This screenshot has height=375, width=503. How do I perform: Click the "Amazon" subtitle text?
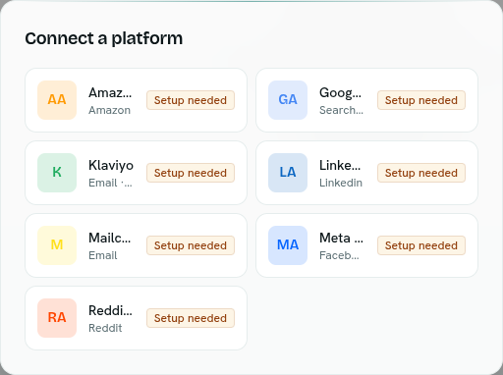coord(110,110)
